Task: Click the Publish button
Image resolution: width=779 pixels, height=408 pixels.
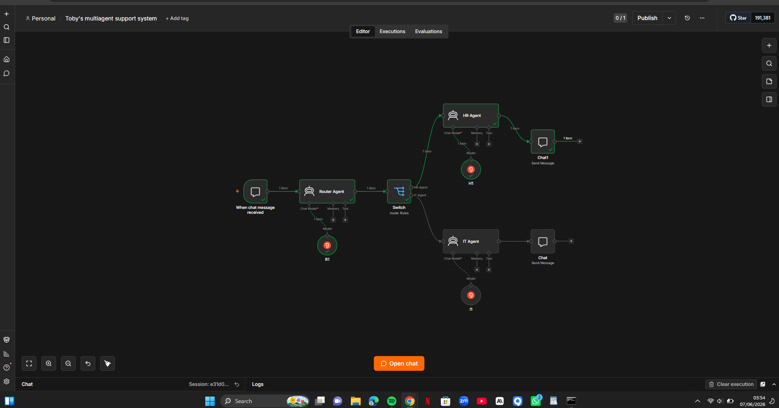Action: click(647, 18)
